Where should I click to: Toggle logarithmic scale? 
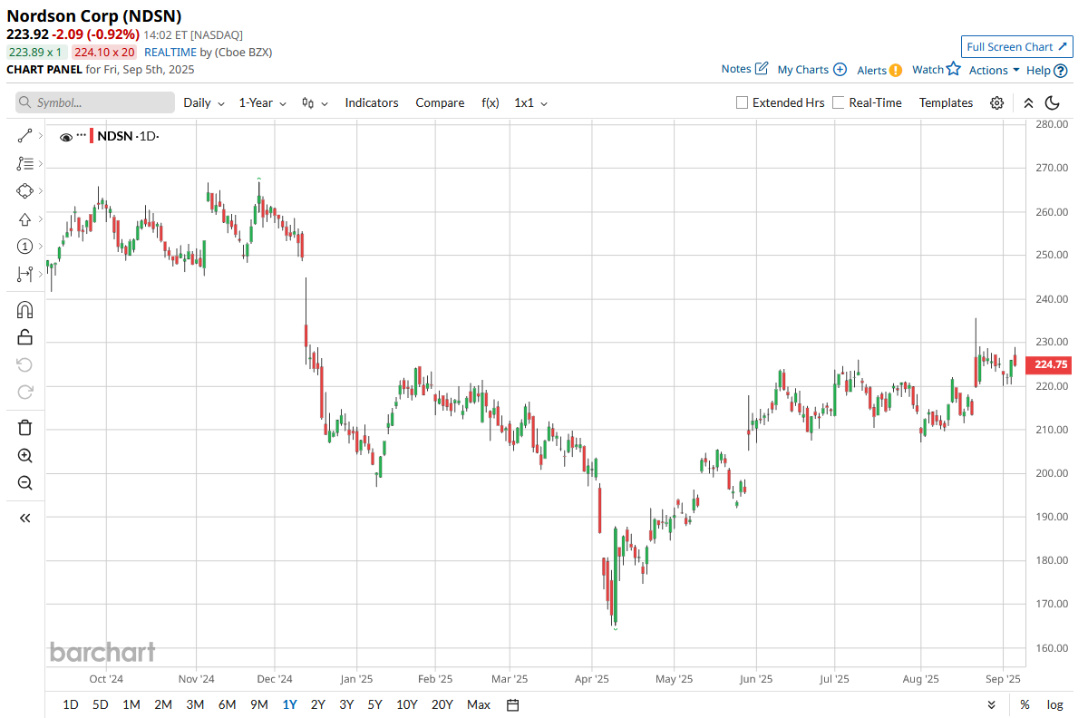(x=1055, y=705)
